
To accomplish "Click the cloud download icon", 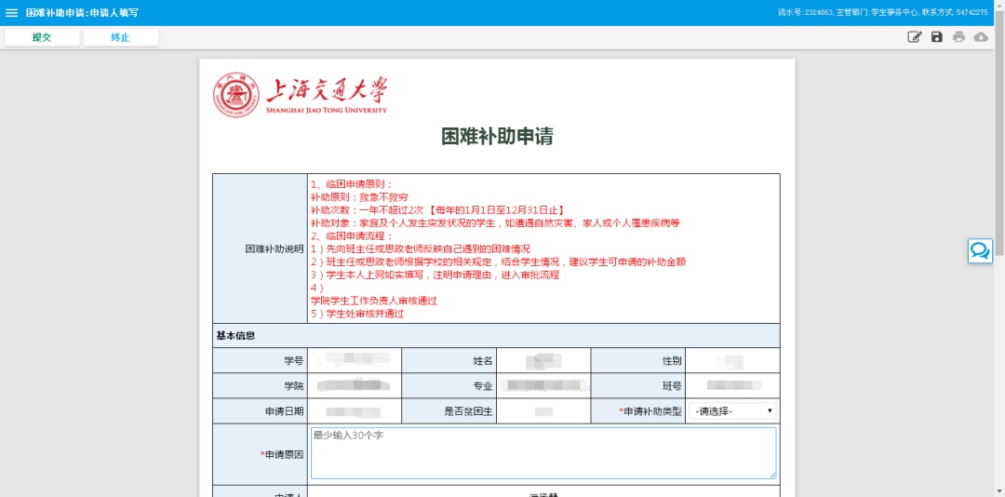I will pos(981,37).
